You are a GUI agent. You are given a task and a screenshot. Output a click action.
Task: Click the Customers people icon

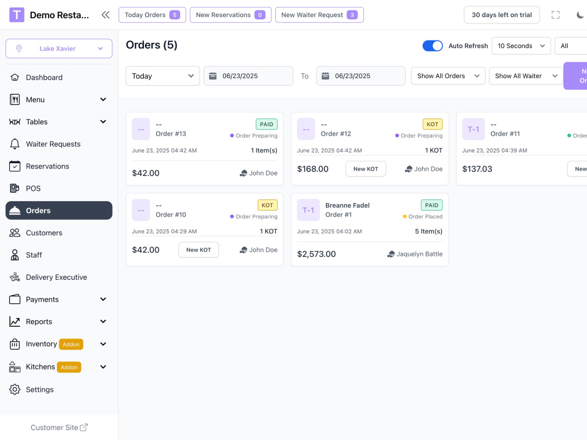coord(15,233)
